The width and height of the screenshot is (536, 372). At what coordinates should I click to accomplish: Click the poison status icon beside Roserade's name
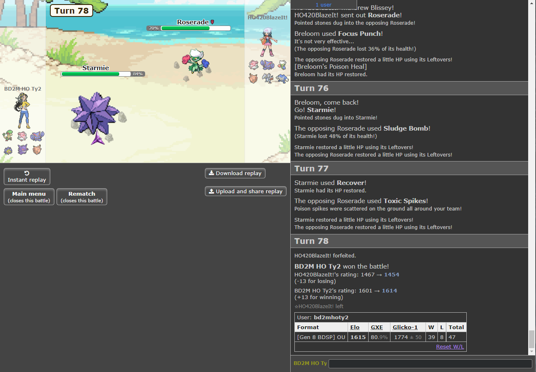[x=212, y=22]
